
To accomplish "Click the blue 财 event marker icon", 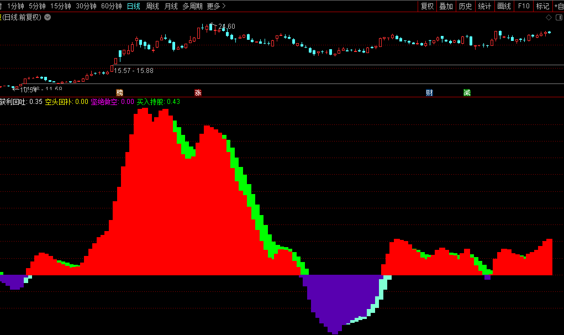I will tap(429, 92).
